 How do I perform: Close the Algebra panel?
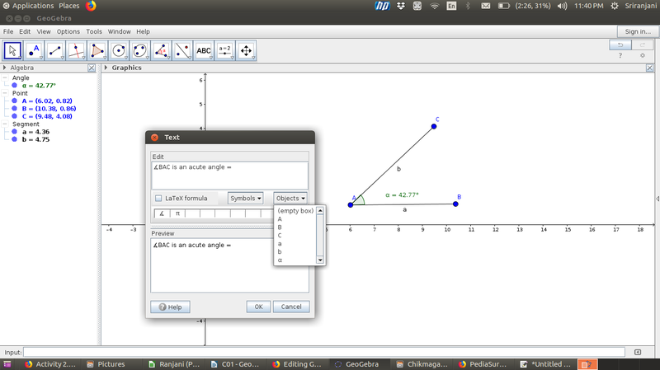point(92,68)
